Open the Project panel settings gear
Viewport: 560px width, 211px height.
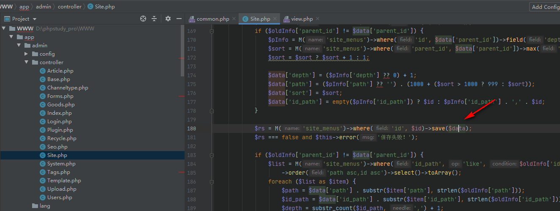click(x=168, y=19)
